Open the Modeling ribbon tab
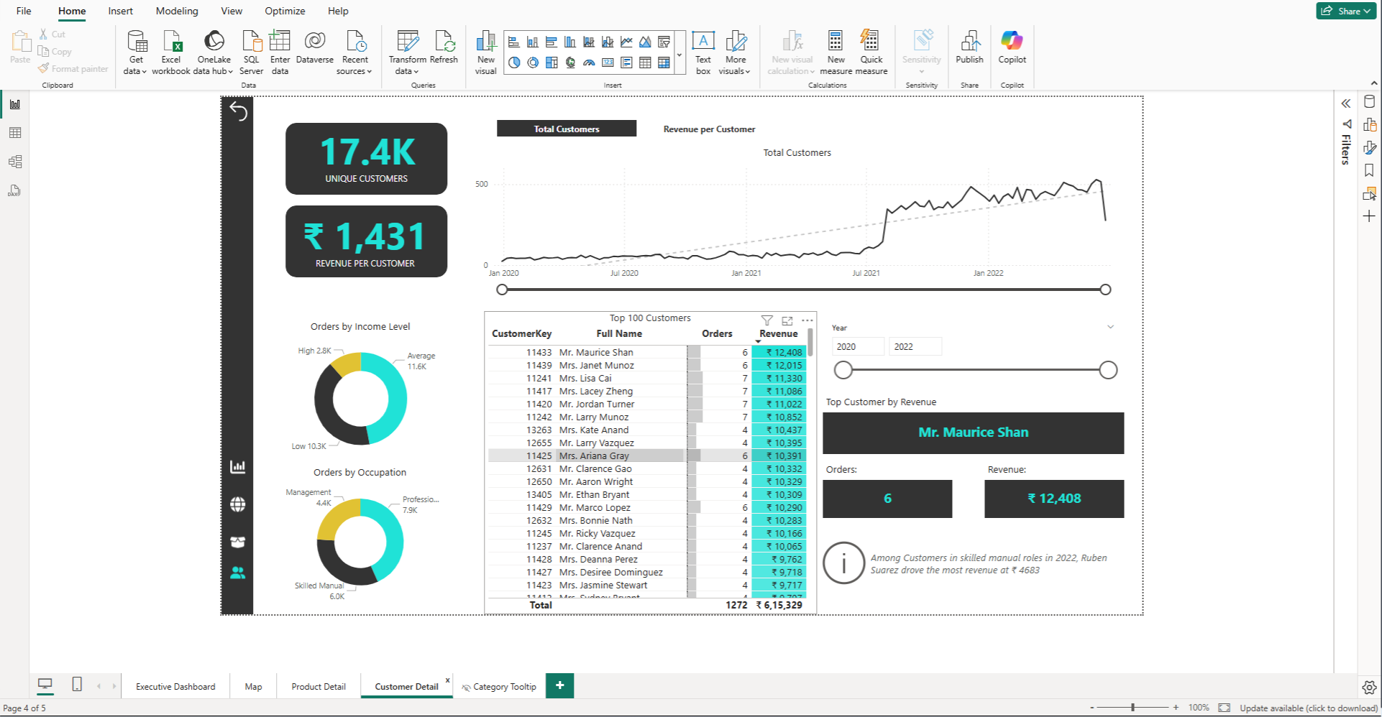1382x717 pixels. [x=177, y=11]
